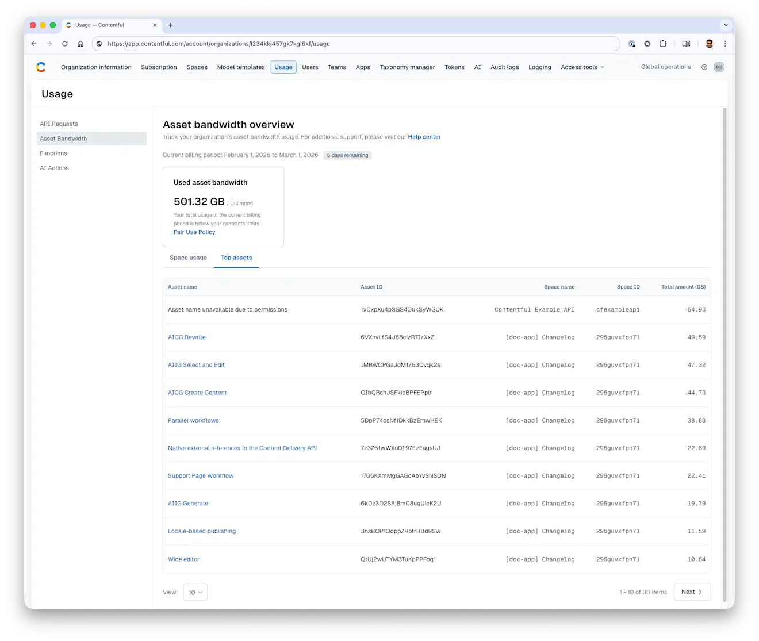Select Asset Bandwidth in sidebar
The width and height of the screenshot is (759, 641).
tap(91, 139)
